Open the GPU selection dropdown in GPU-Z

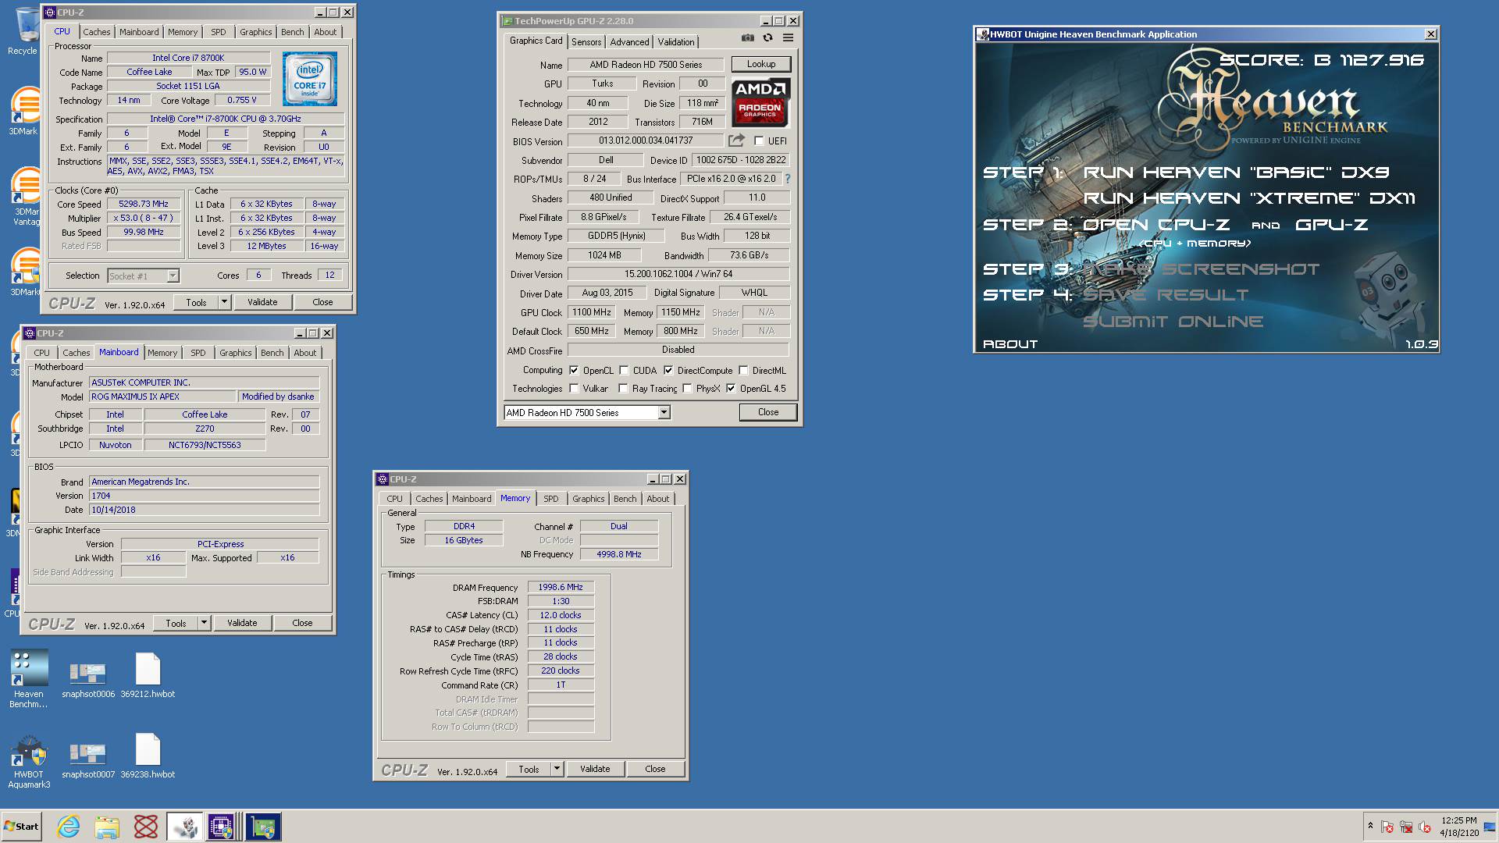[x=664, y=413]
